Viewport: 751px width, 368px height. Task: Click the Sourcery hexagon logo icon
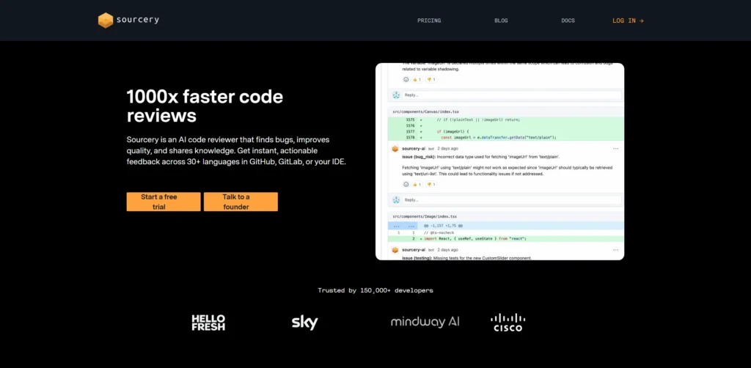(x=106, y=21)
